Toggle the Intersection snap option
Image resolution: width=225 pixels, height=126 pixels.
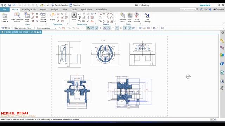113,28
